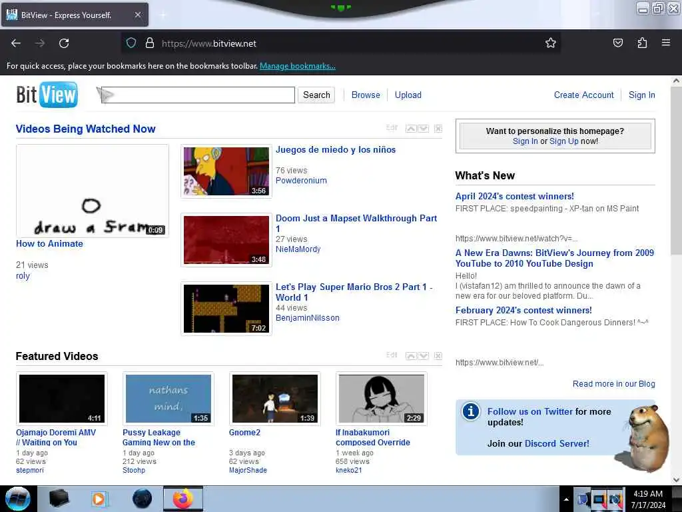This screenshot has width=682, height=512.
Task: Click the browser forward arrow
Action: [x=40, y=43]
